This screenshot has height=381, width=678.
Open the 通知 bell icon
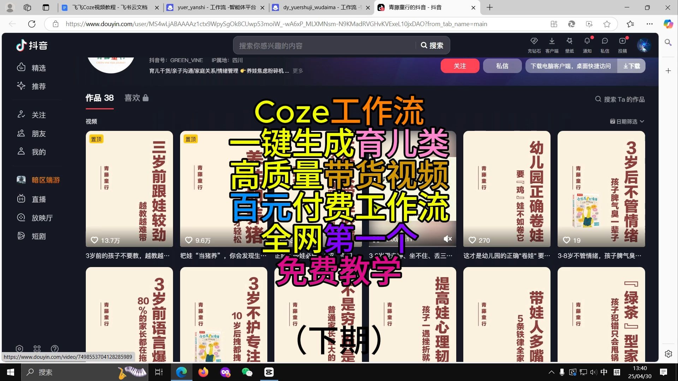587,45
